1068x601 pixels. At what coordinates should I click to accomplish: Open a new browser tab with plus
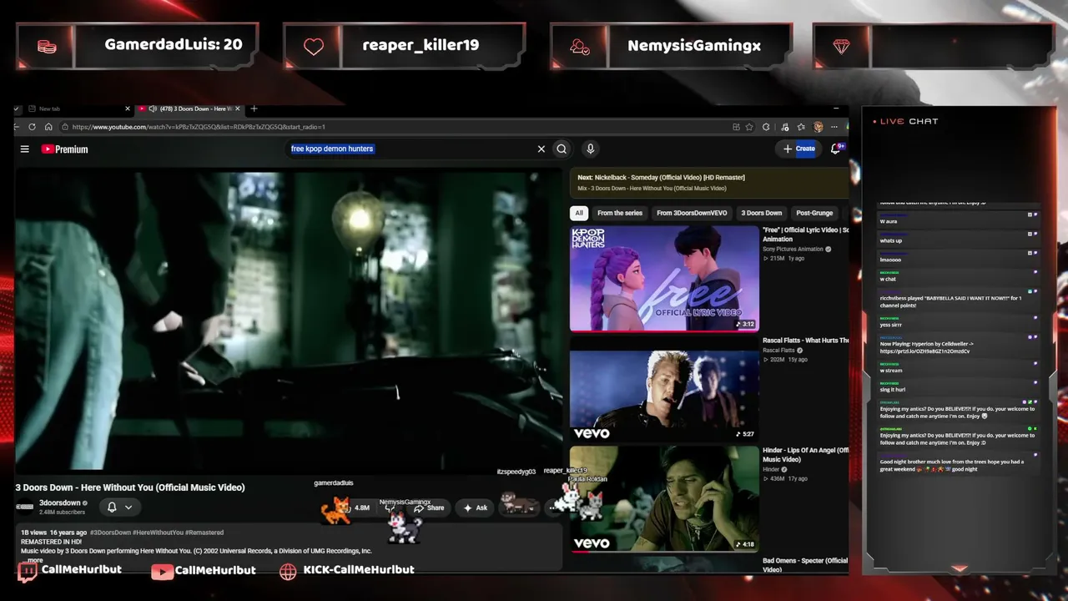click(254, 109)
